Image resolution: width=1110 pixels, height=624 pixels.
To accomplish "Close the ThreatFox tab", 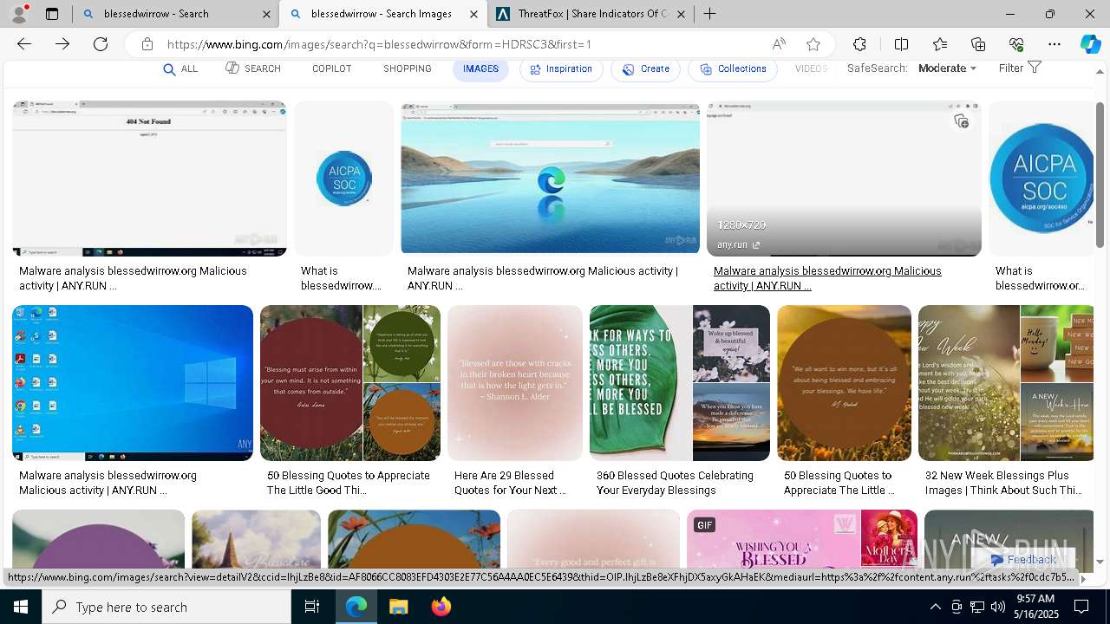I will click(x=682, y=14).
